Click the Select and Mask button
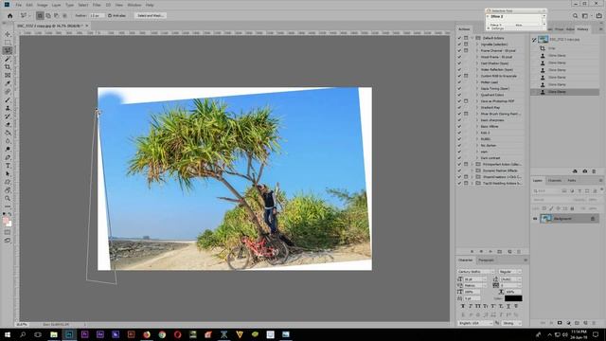This screenshot has width=606, height=341. [x=151, y=16]
